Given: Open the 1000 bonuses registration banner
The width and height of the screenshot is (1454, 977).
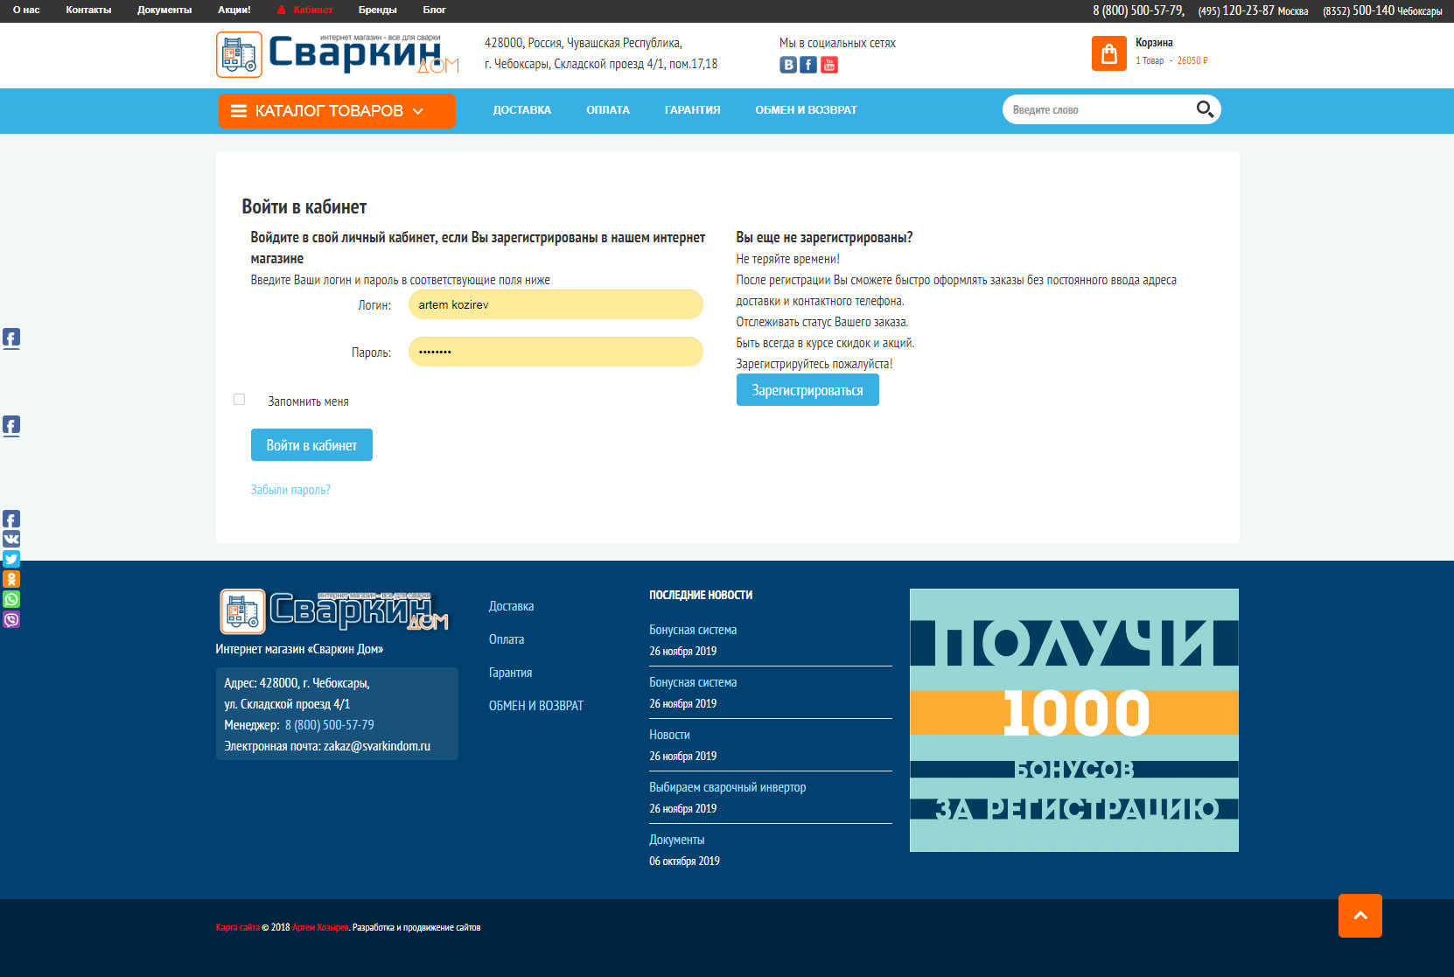Looking at the screenshot, I should click(x=1074, y=720).
